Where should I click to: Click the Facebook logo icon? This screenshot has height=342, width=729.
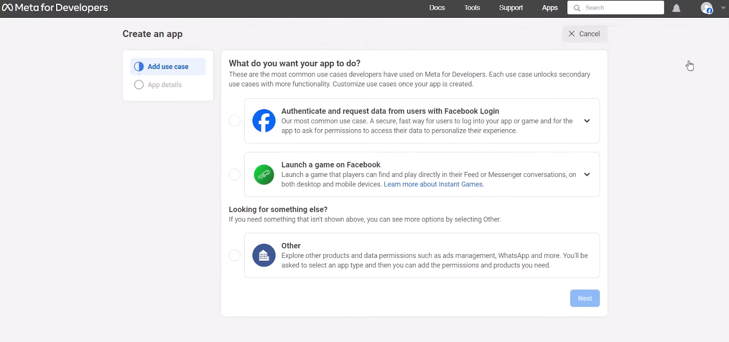coord(264,121)
